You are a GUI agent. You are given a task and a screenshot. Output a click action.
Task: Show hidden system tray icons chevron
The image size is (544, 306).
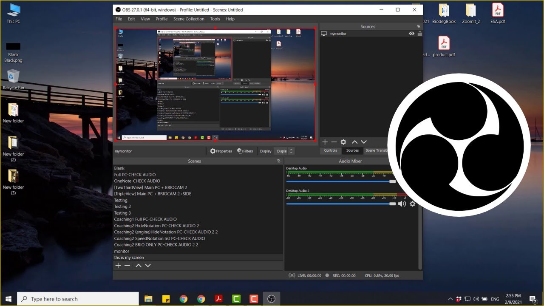tap(450, 299)
